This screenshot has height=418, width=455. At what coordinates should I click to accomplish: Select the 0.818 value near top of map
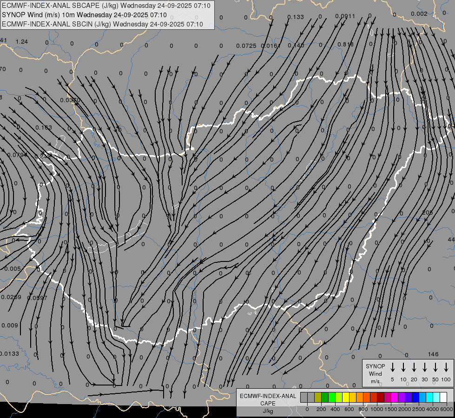[345, 45]
